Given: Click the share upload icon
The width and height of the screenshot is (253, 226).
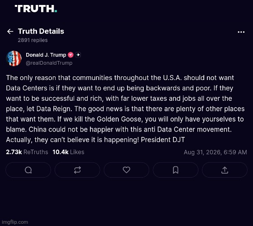Looking at the screenshot, I should pyautogui.click(x=225, y=170).
